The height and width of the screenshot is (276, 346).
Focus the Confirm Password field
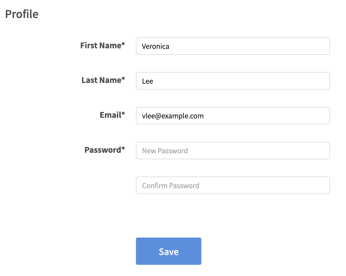(x=233, y=185)
